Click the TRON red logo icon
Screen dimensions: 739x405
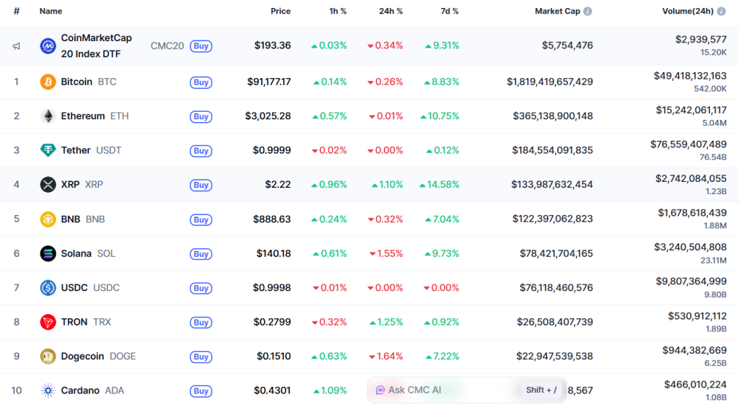(48, 322)
